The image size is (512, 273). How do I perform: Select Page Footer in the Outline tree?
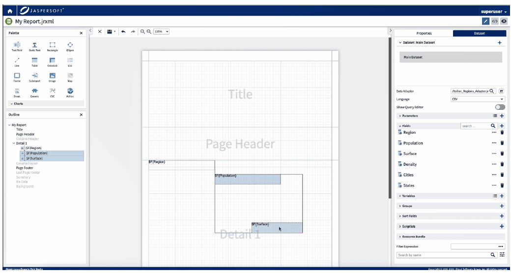25,168
